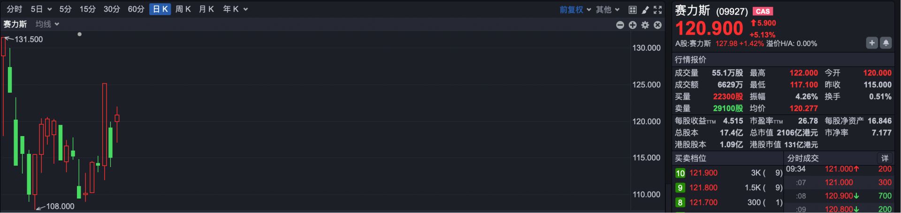
Task: Zoom in the K-line chart
Action: pos(633,25)
